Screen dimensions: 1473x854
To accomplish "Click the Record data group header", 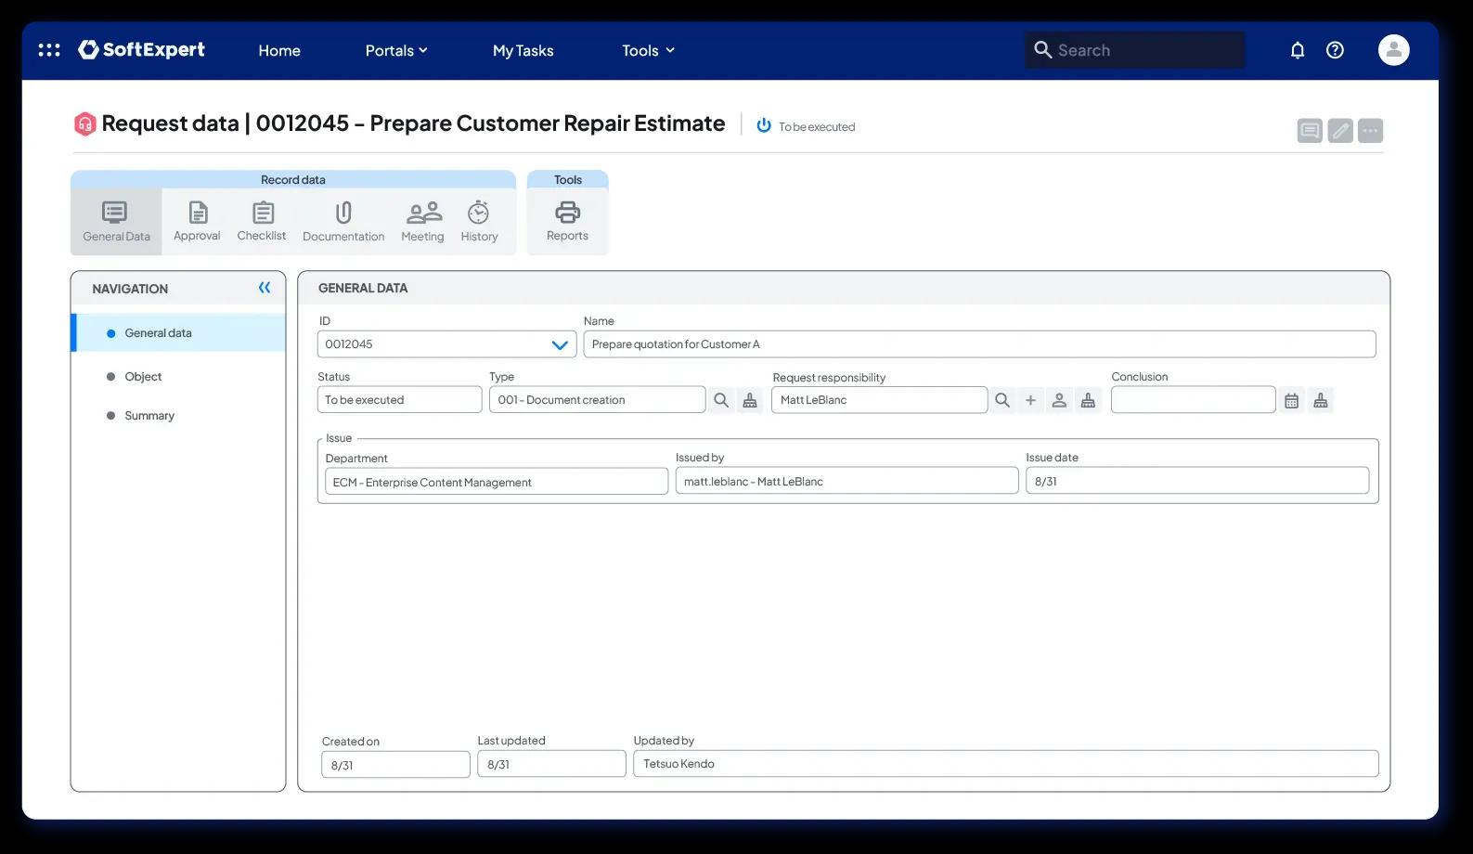I will point(293,179).
